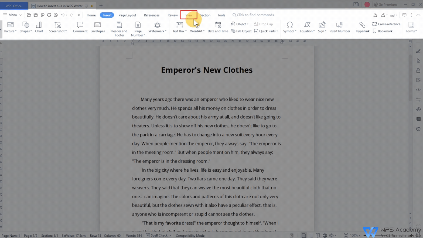The image size is (423, 238).
Task: Expand the Customize Quick Access Toolbar arrow
Action: pyautogui.click(x=79, y=15)
